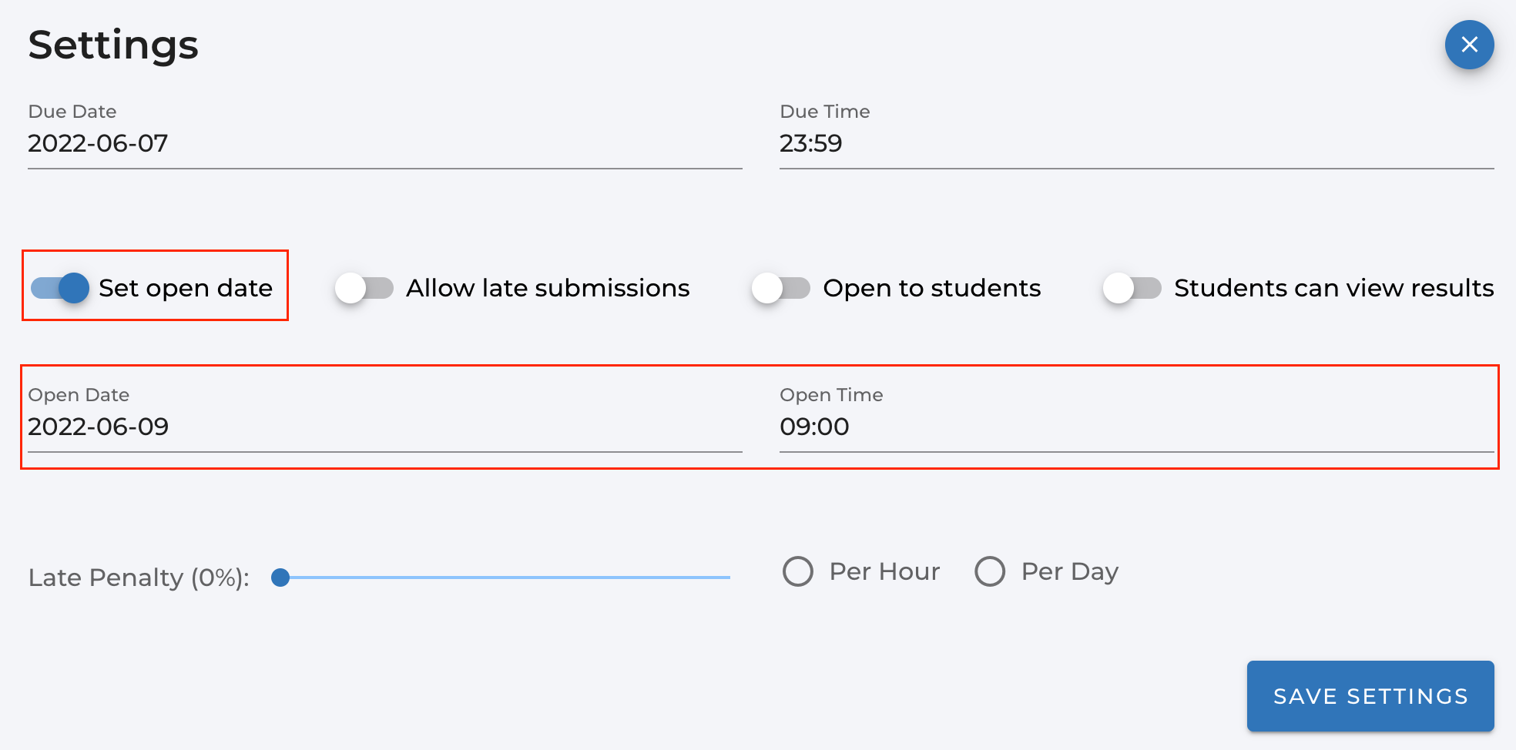Click the far right end of penalty slider
This screenshot has width=1516, height=750.
(x=728, y=578)
